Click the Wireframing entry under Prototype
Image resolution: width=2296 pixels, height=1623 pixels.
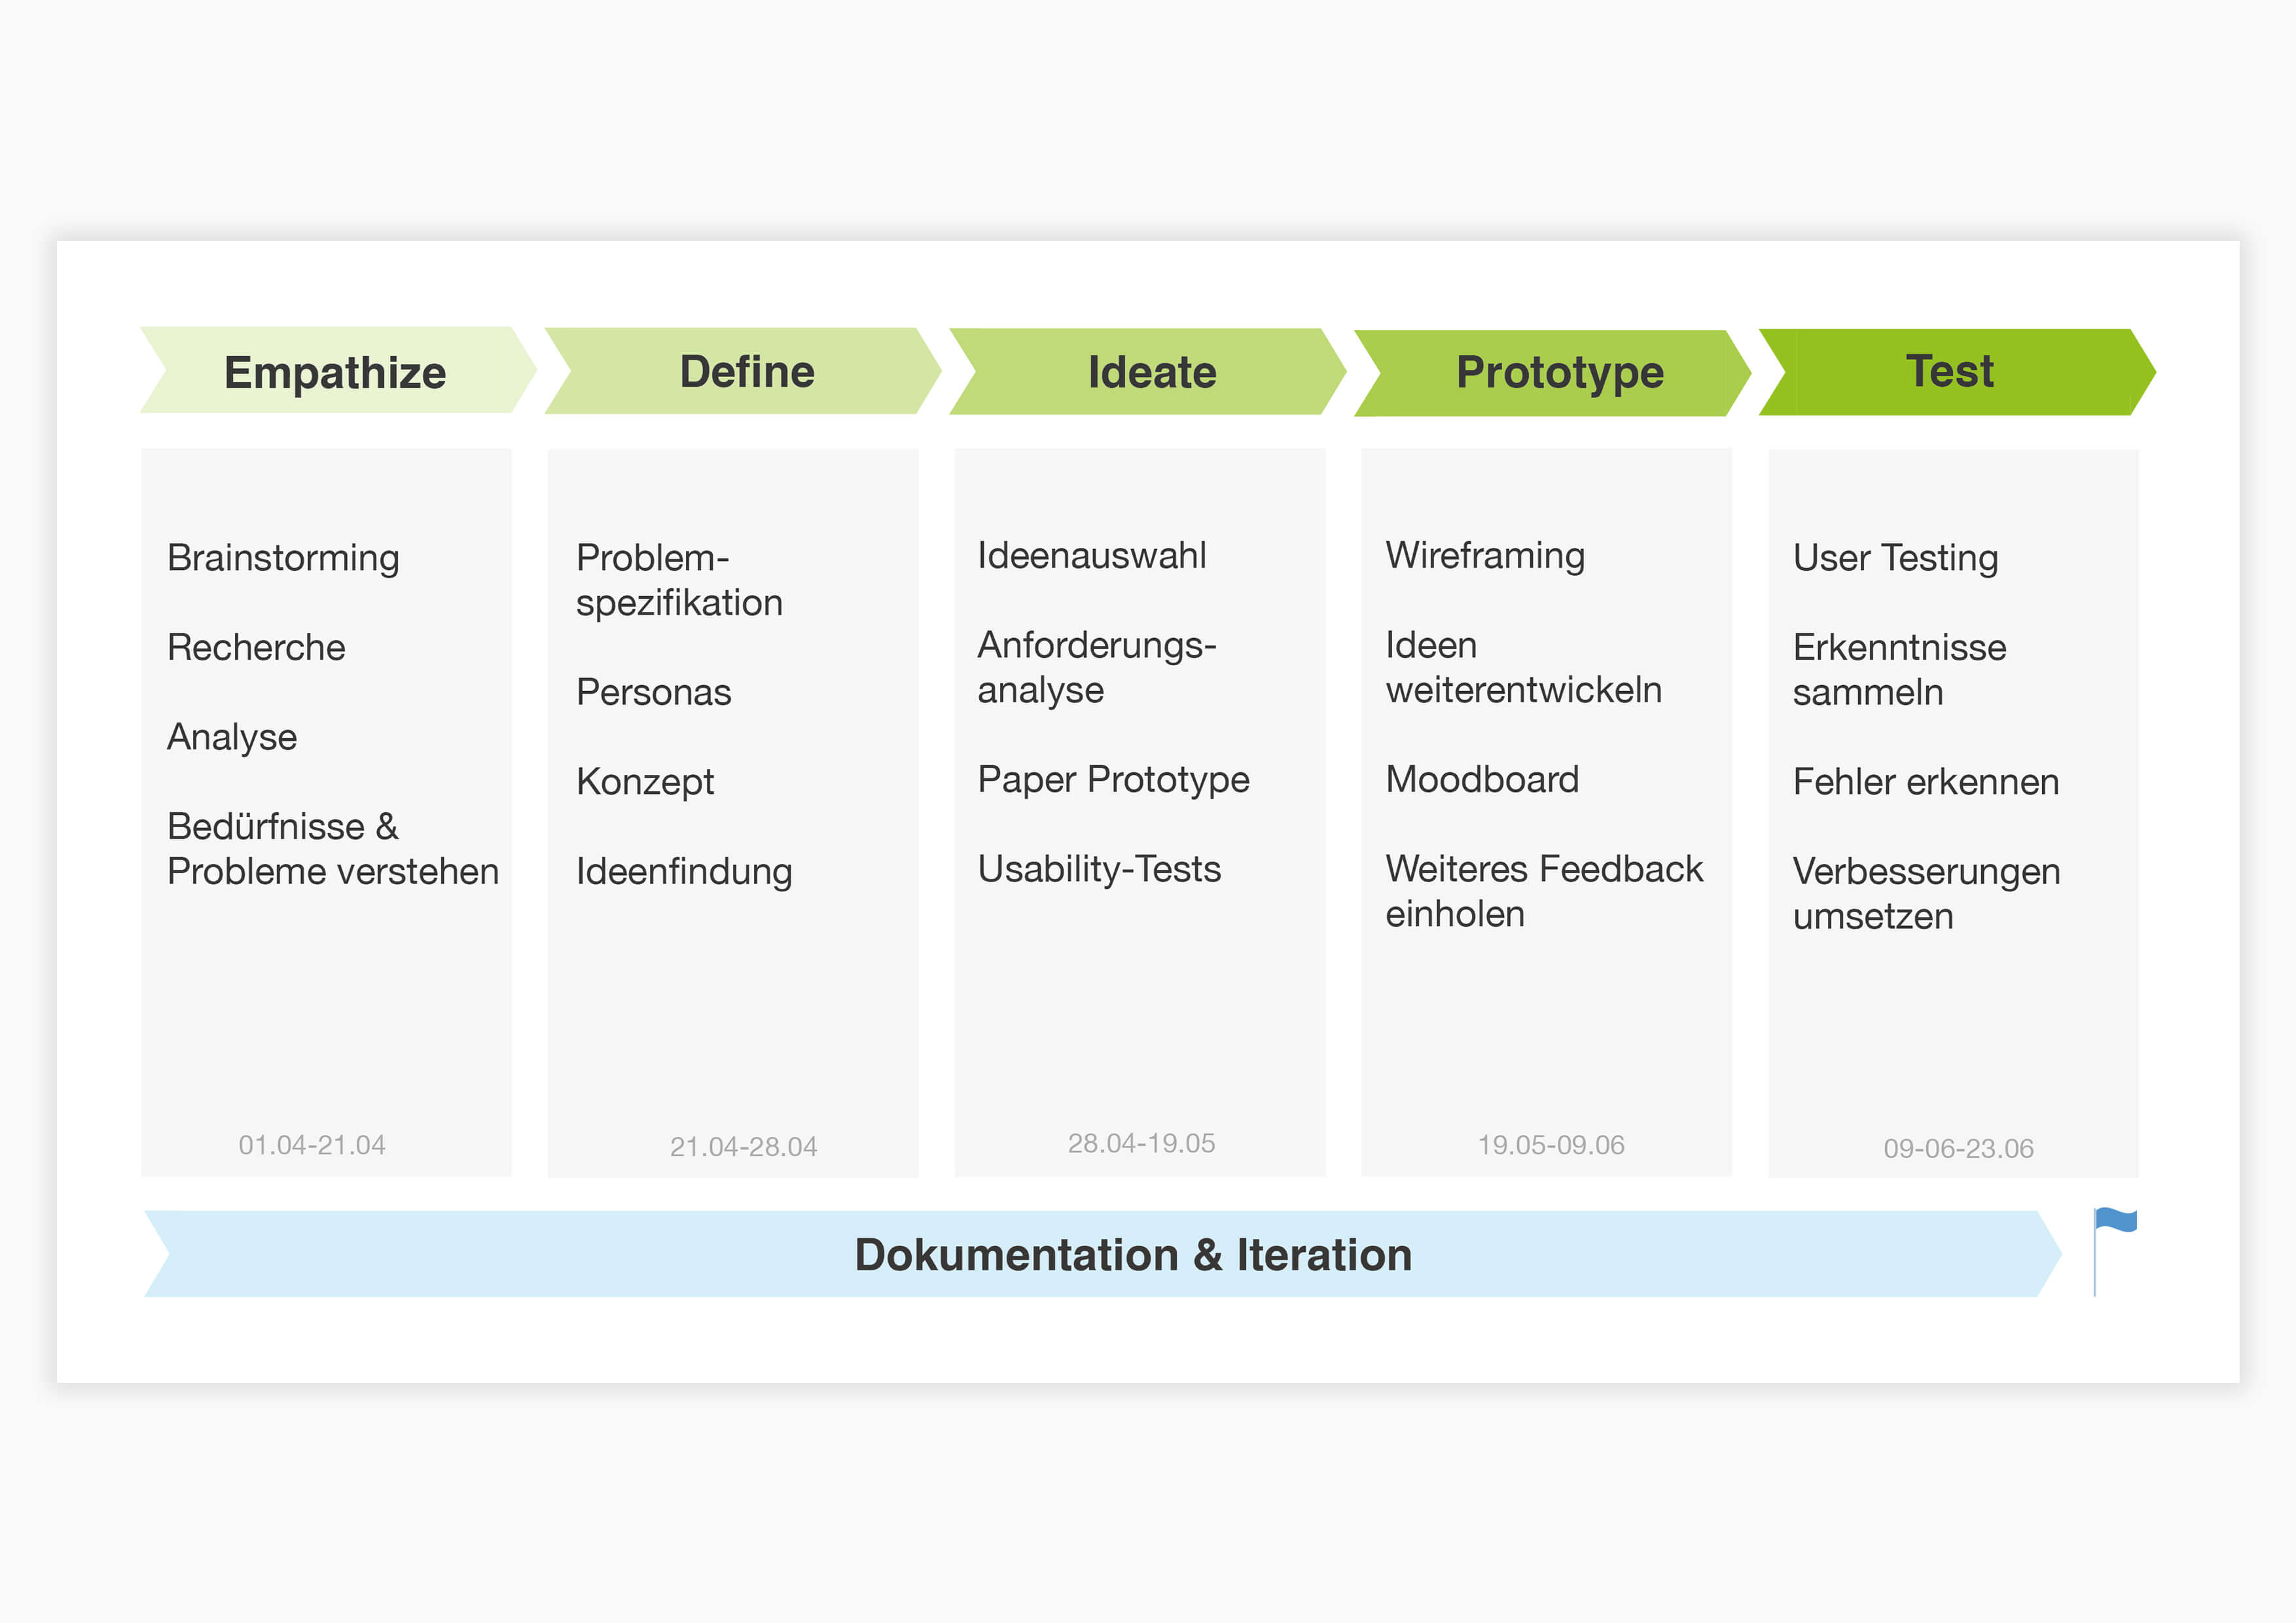point(1484,555)
